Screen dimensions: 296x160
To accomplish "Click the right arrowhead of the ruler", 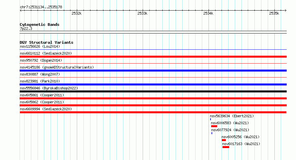I will pyautogui.click(x=285, y=11).
